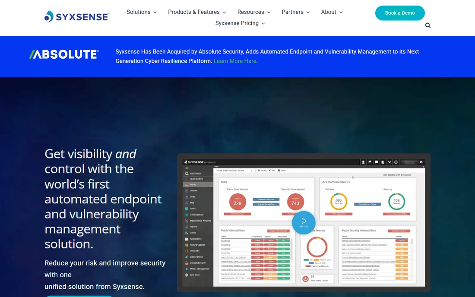
Task: Click the Refresh button in dashboard toolbar
Action: (262, 171)
